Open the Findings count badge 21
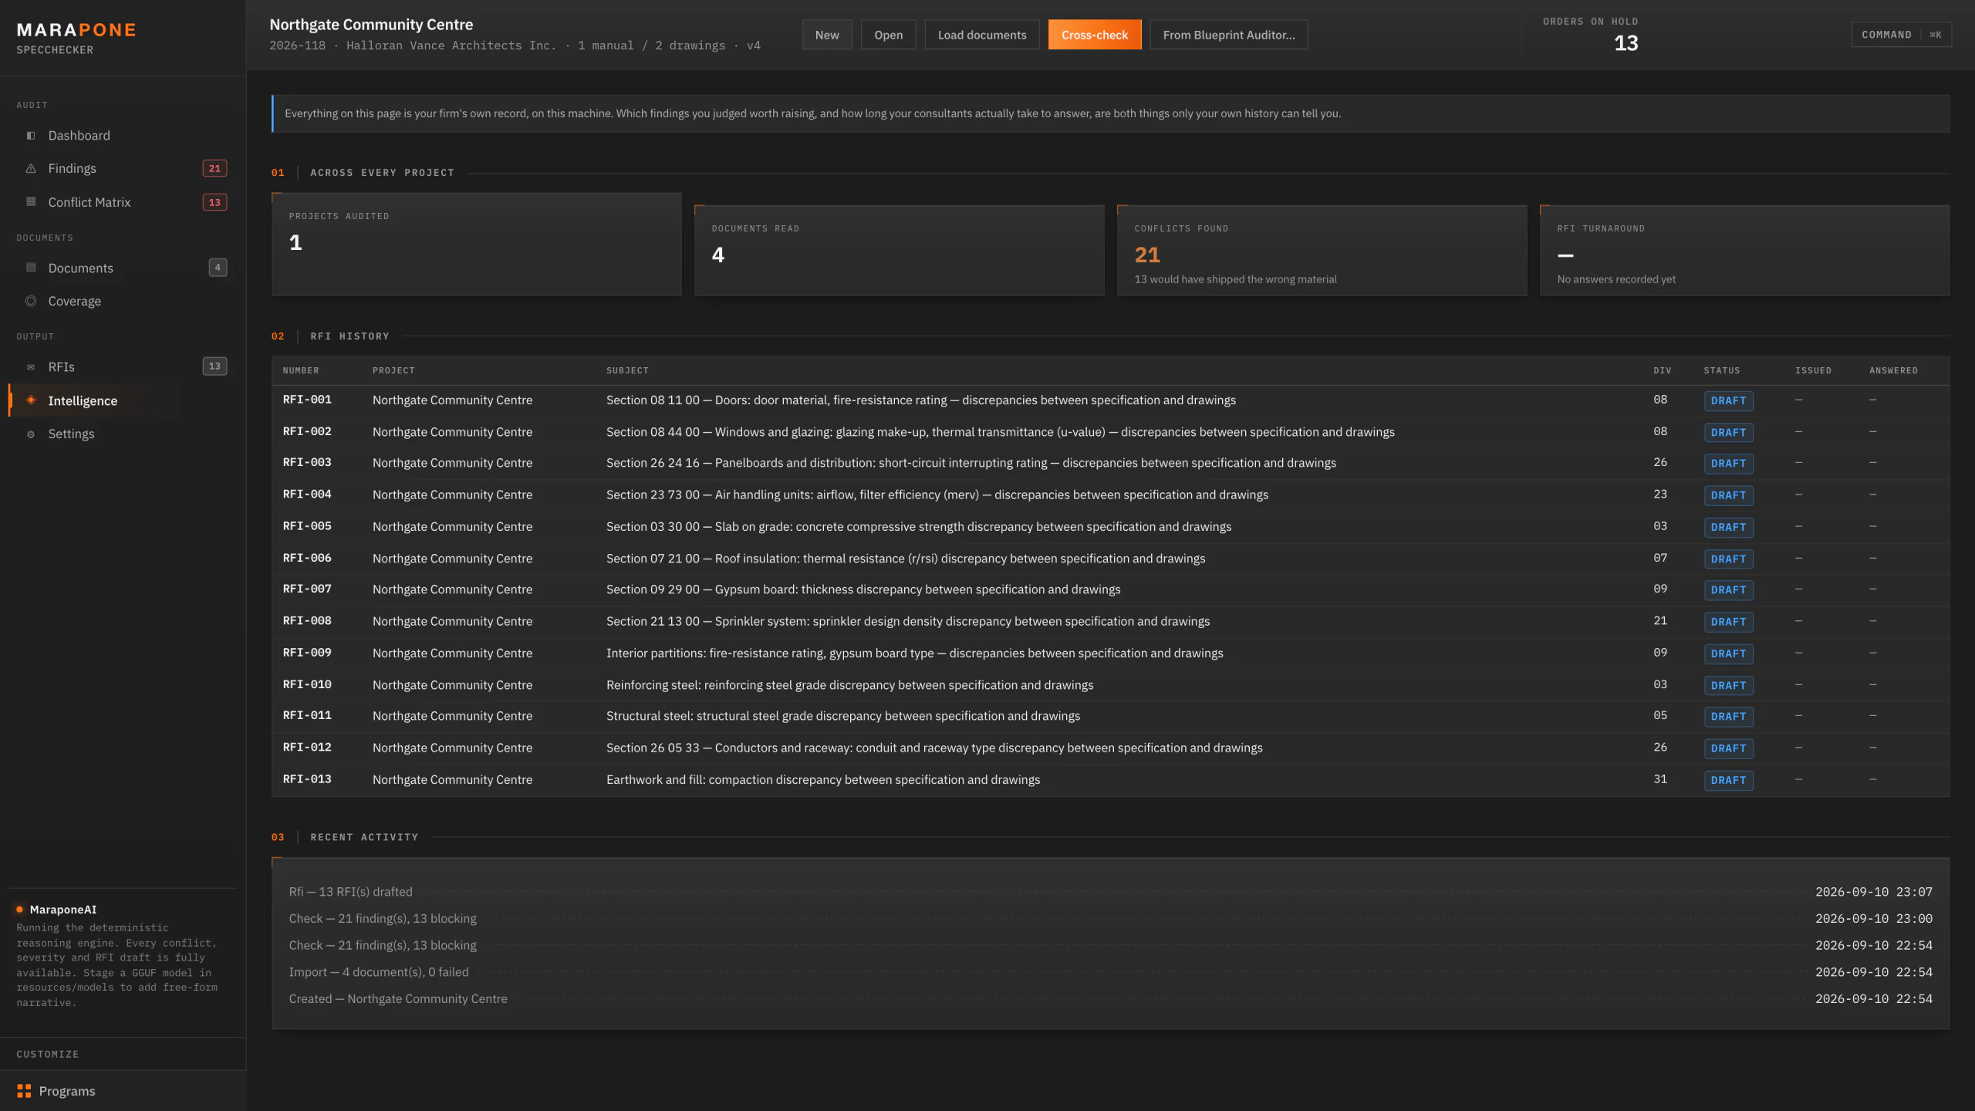 pos(214,168)
